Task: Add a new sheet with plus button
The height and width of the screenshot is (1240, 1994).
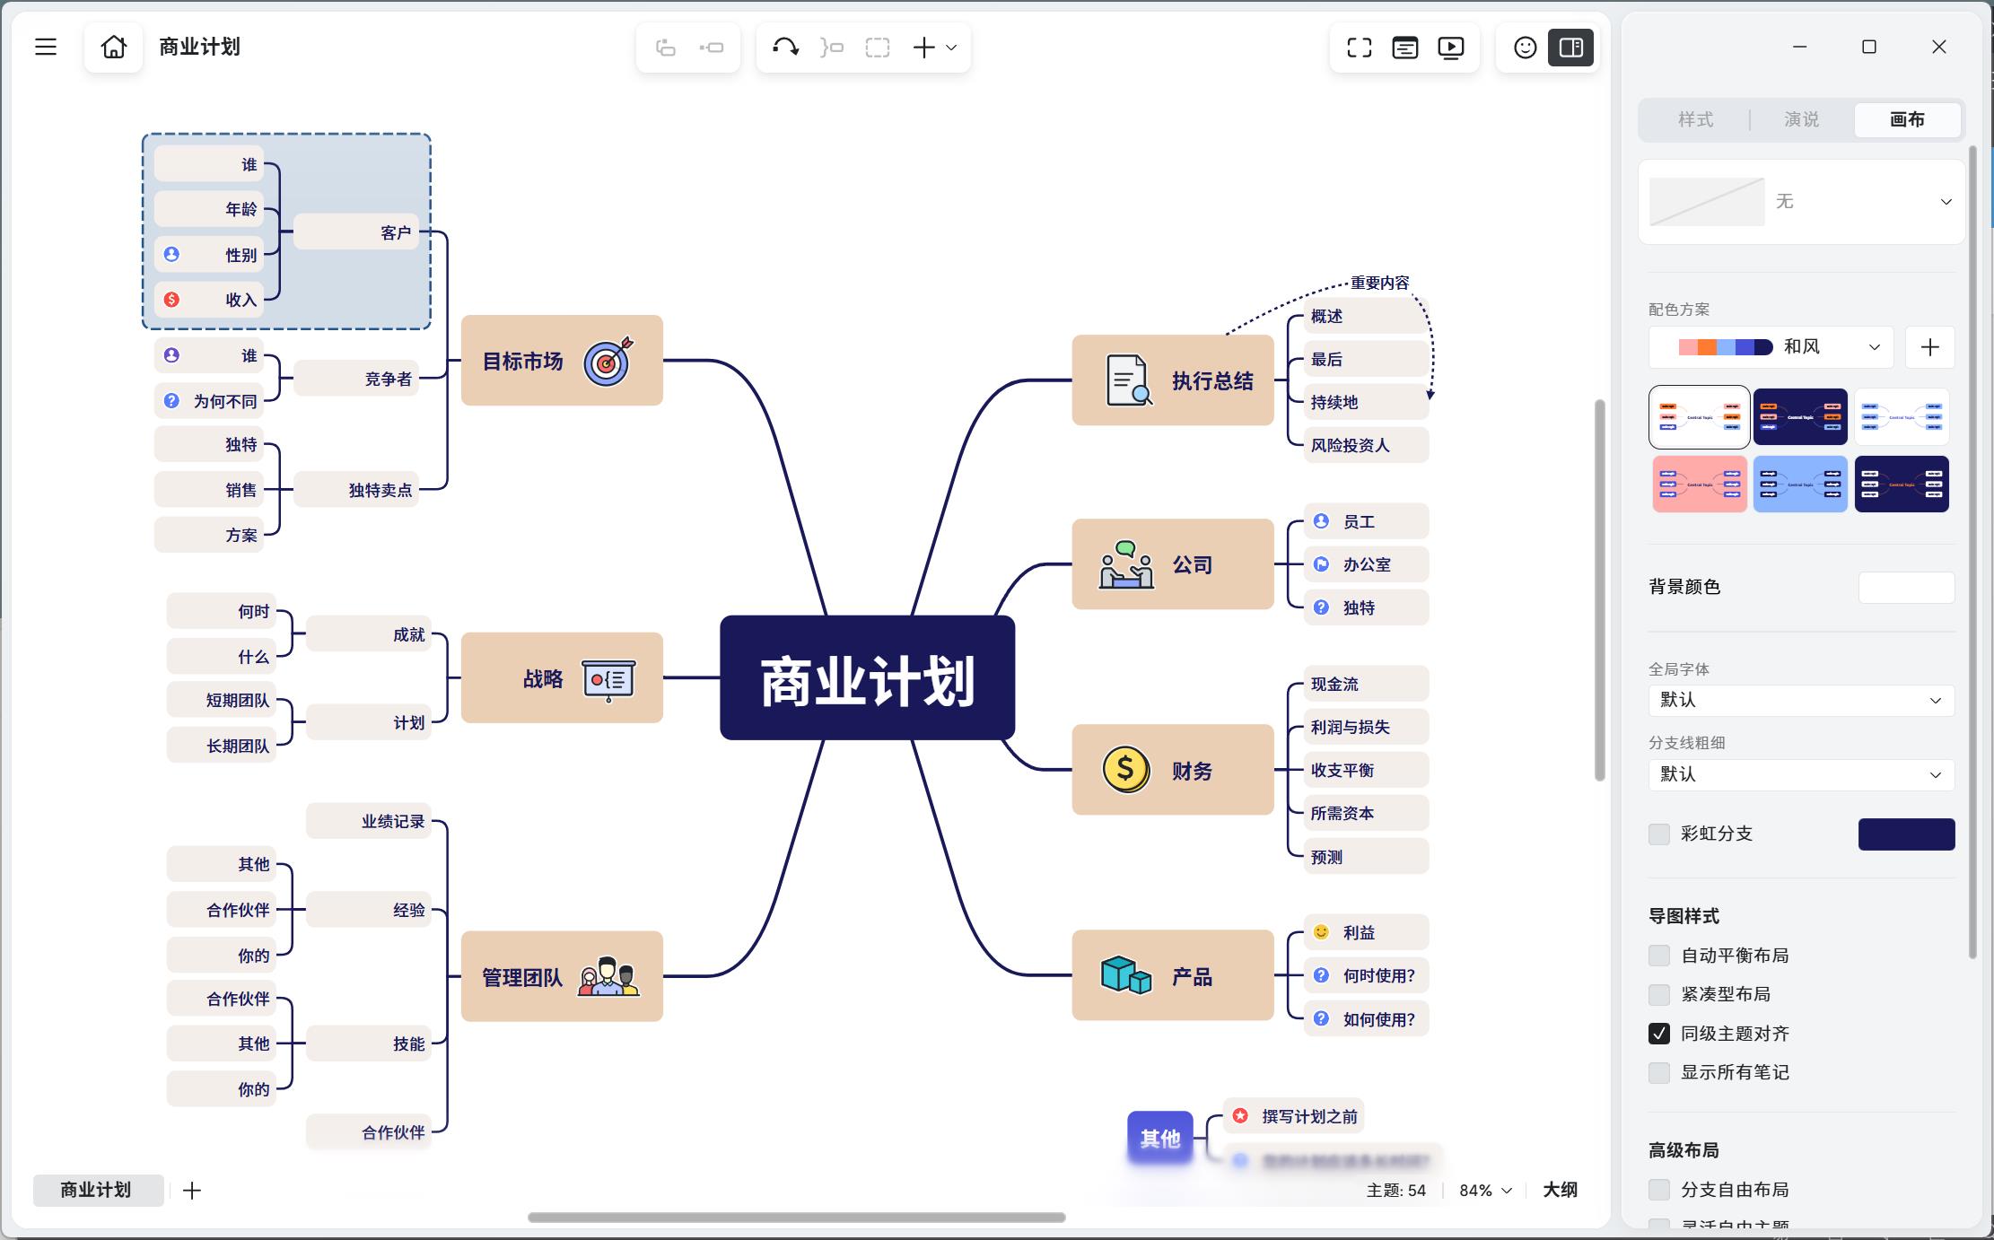Action: (x=192, y=1191)
